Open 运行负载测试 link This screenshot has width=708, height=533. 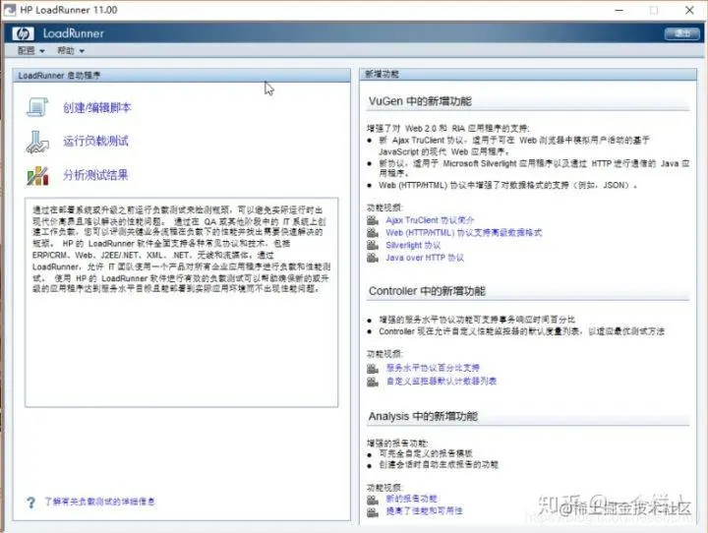pyautogui.click(x=95, y=141)
